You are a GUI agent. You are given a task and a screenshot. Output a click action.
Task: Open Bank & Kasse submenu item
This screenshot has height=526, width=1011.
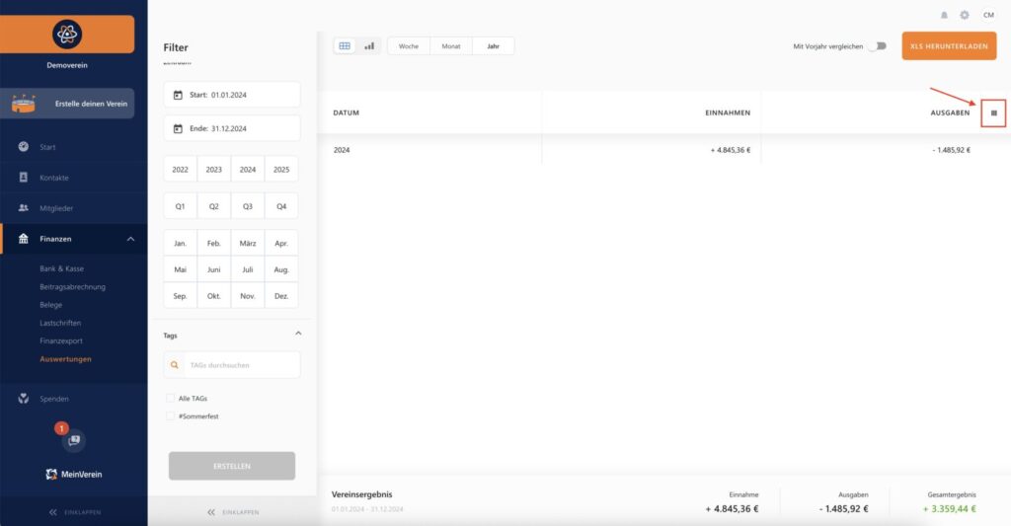coord(62,268)
